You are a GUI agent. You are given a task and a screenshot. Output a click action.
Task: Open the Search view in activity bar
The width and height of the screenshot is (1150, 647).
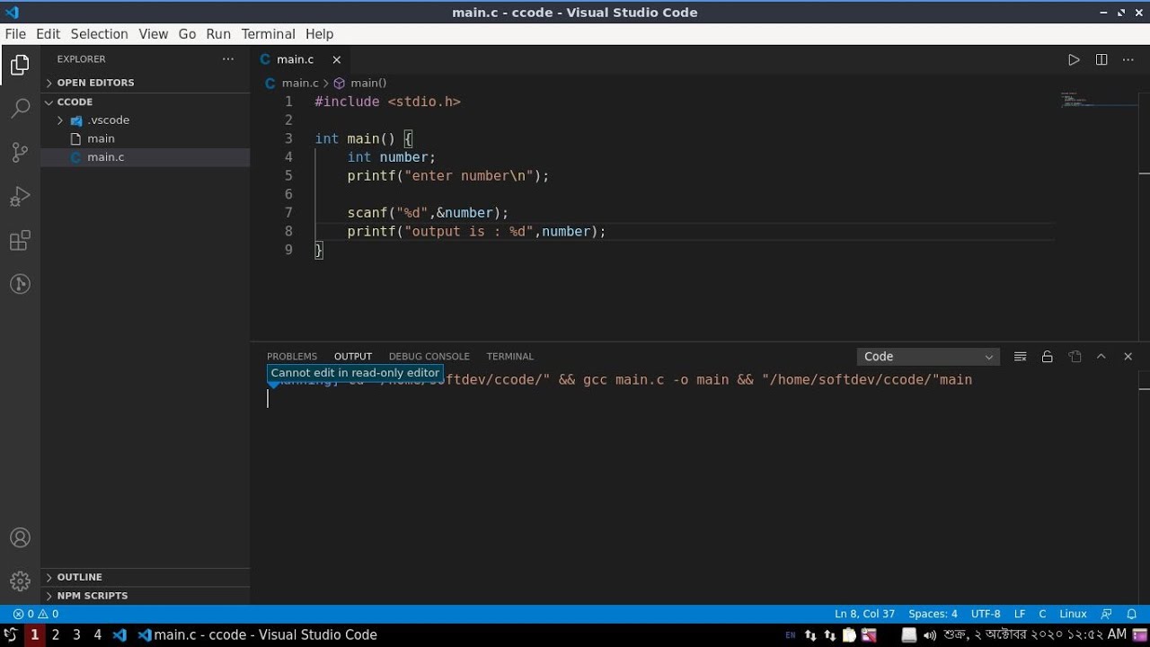20,109
